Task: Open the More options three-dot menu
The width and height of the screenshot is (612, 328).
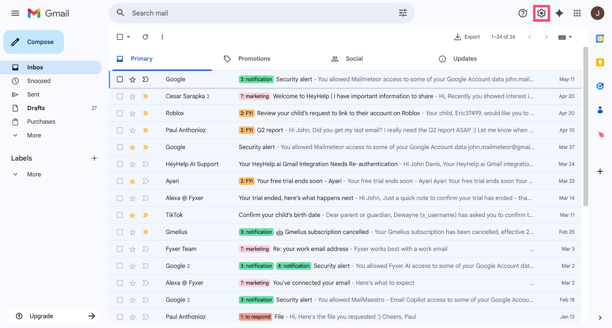Action: coord(162,37)
